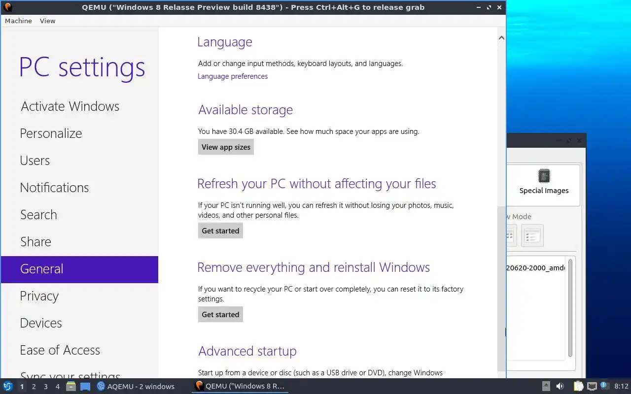Click the show desktop taskbar icon

tap(85, 387)
